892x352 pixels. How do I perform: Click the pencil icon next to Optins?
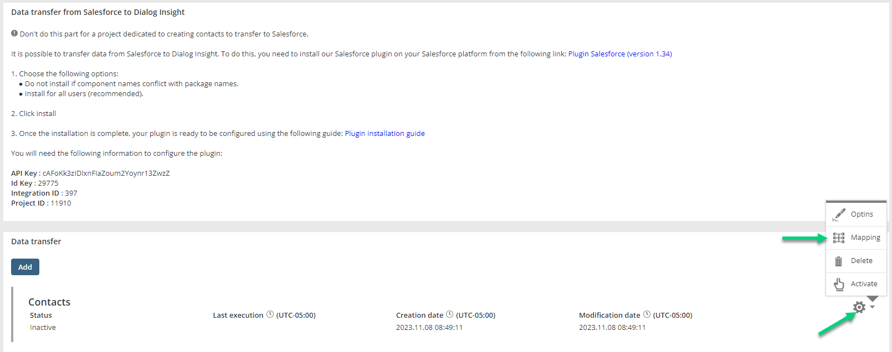839,214
